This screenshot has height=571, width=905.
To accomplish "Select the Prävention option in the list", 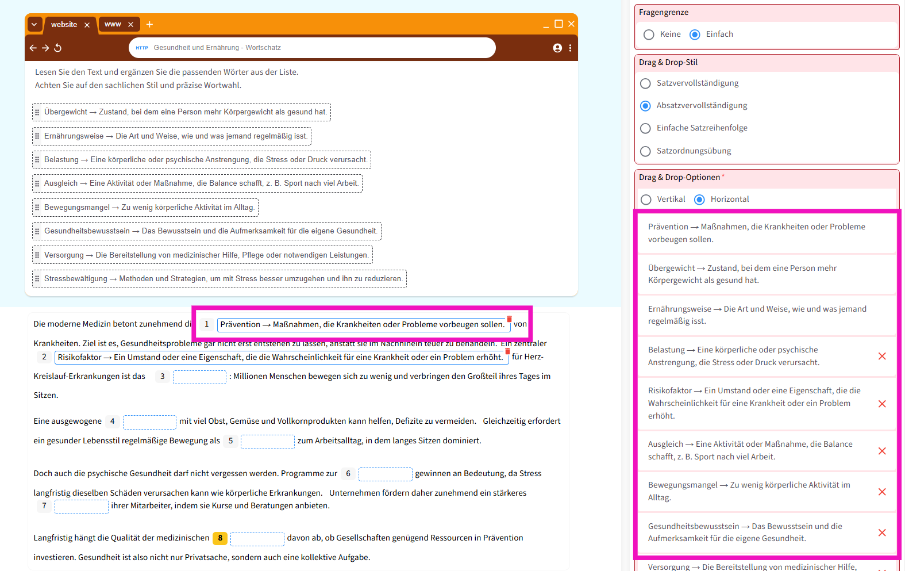I will (756, 233).
